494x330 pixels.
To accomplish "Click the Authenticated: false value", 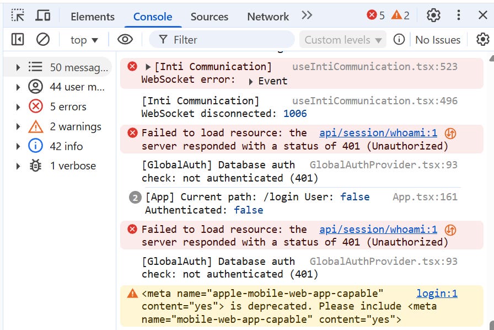I will point(248,210).
